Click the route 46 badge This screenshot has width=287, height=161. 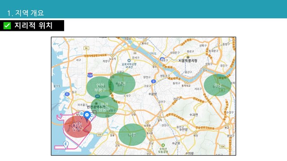pos(98,96)
